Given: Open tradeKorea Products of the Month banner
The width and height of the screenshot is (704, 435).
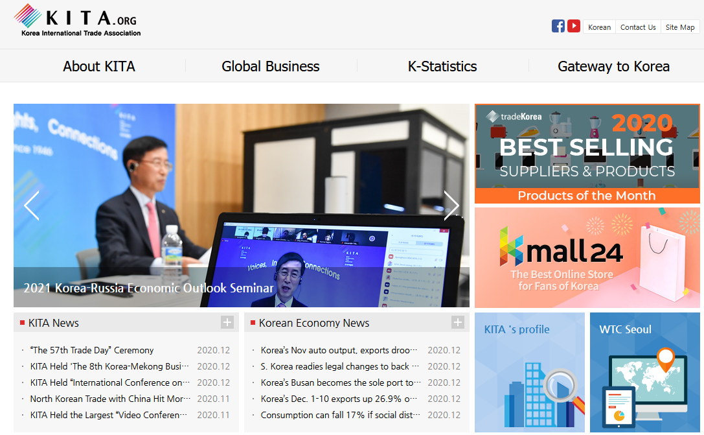Looking at the screenshot, I should tap(587, 154).
